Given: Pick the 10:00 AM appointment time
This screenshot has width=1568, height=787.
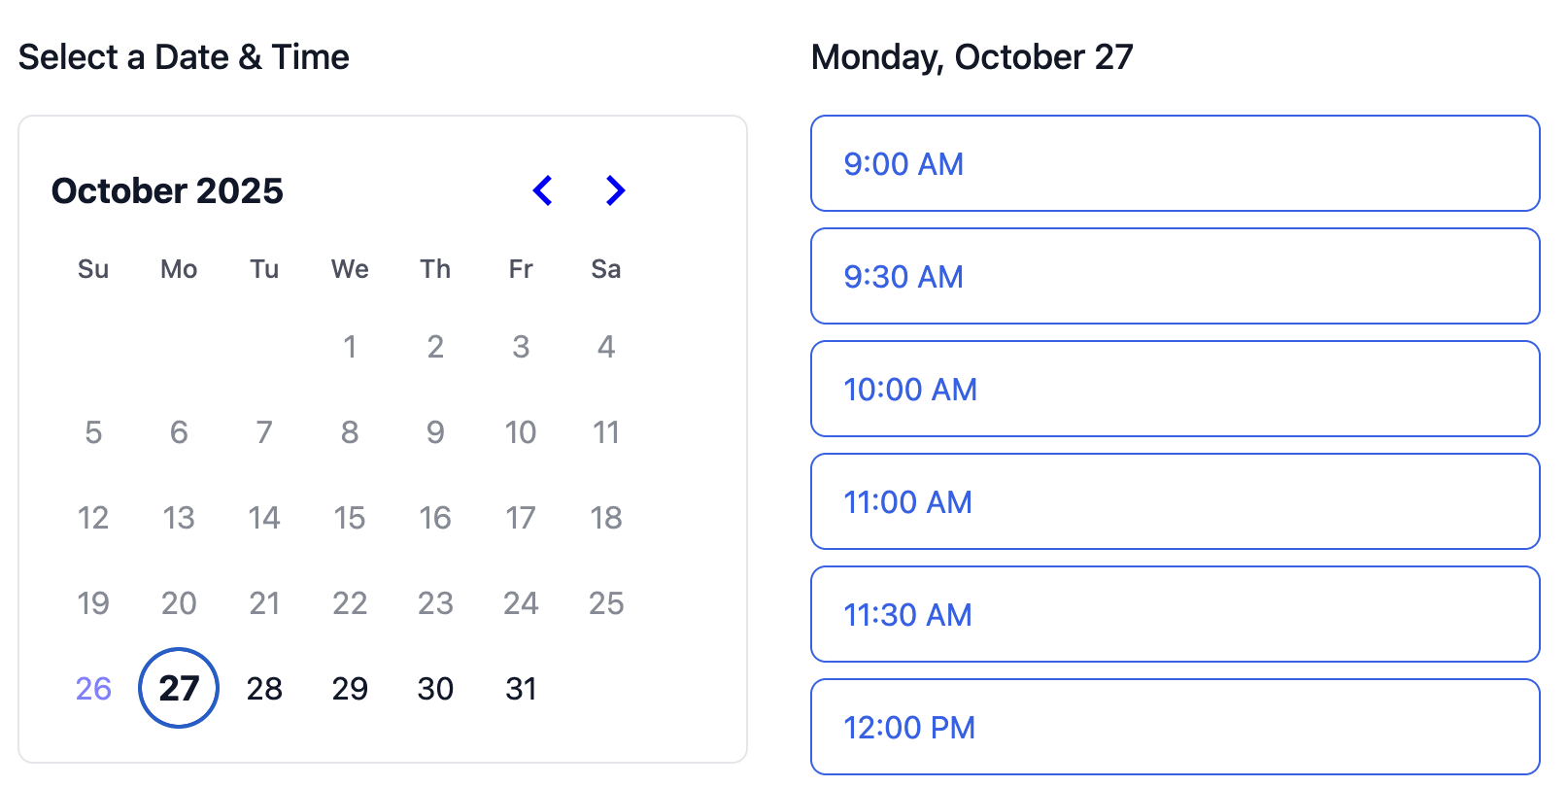Looking at the screenshot, I should (x=1175, y=389).
